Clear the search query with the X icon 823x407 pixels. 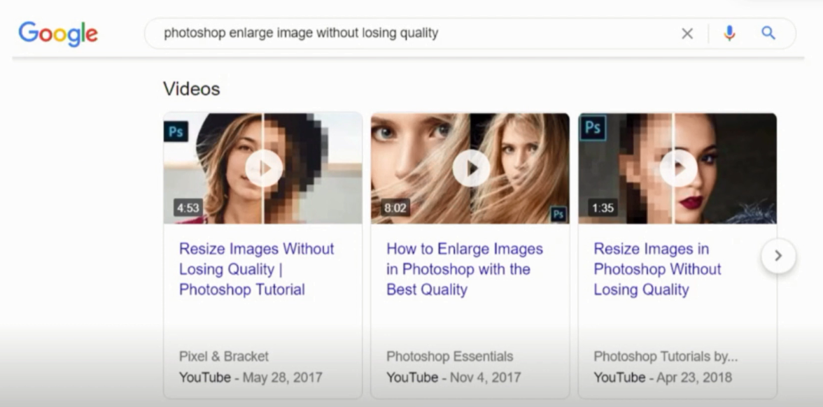[687, 34]
